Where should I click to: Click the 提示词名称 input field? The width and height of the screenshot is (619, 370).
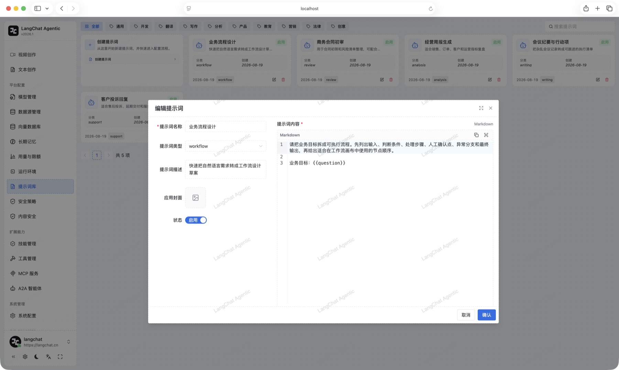pos(226,127)
